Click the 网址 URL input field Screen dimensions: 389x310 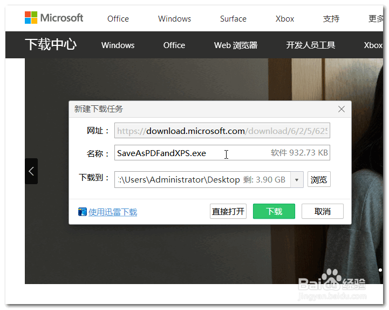[x=222, y=131]
